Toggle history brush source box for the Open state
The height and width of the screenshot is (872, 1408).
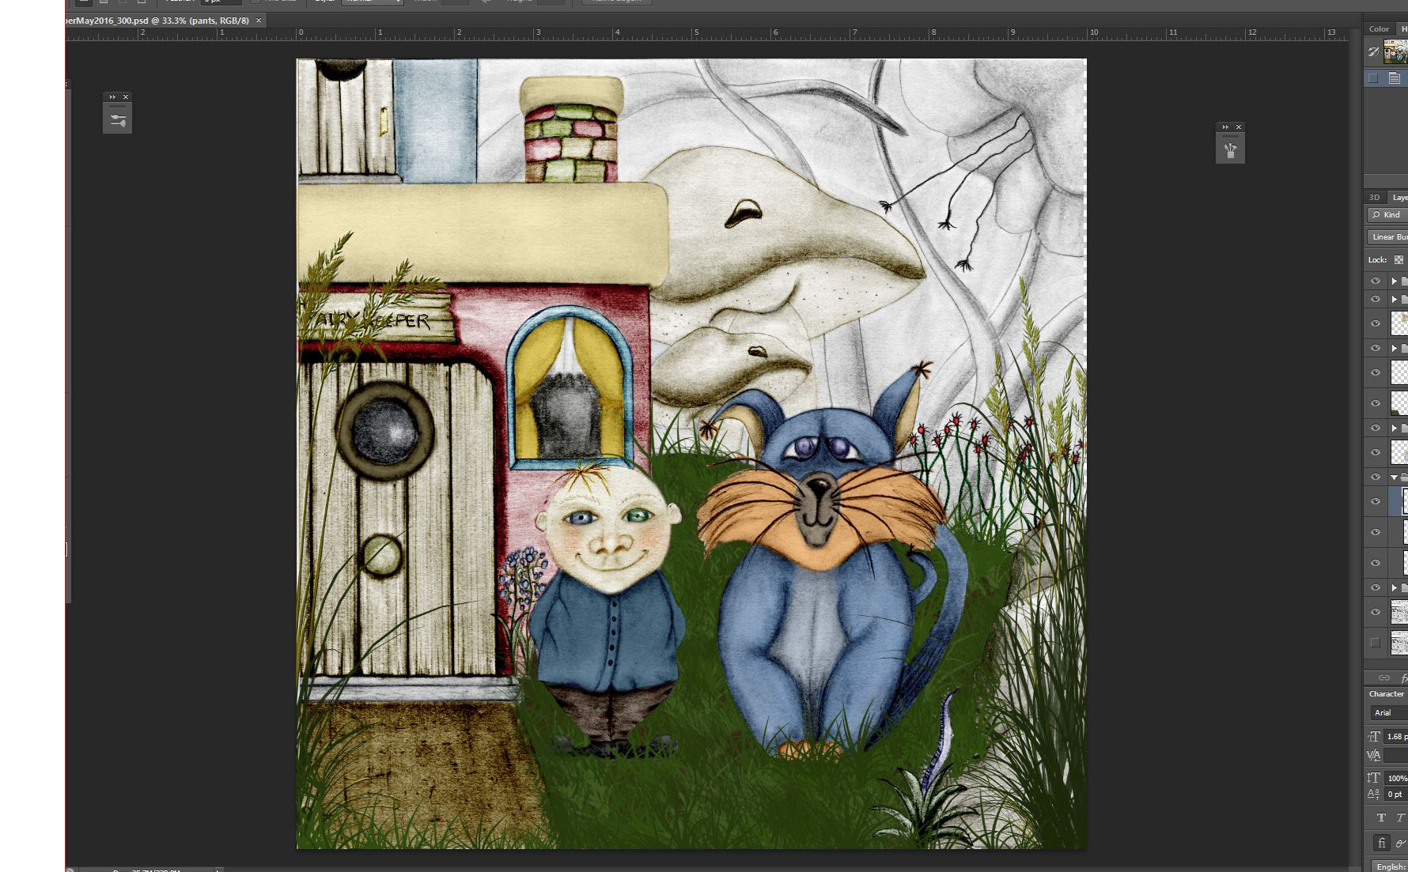click(x=1373, y=78)
